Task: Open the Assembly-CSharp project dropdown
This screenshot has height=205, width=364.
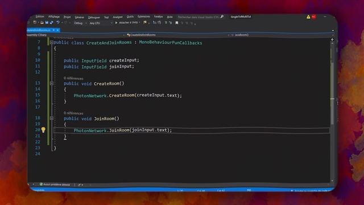Action: pos(76,35)
